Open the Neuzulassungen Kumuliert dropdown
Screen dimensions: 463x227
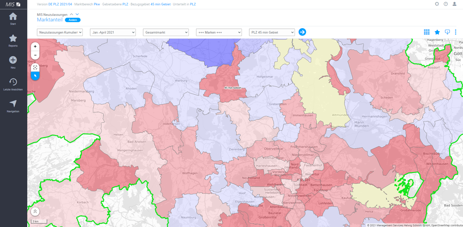click(x=60, y=32)
